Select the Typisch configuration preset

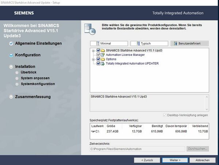pos(145,43)
